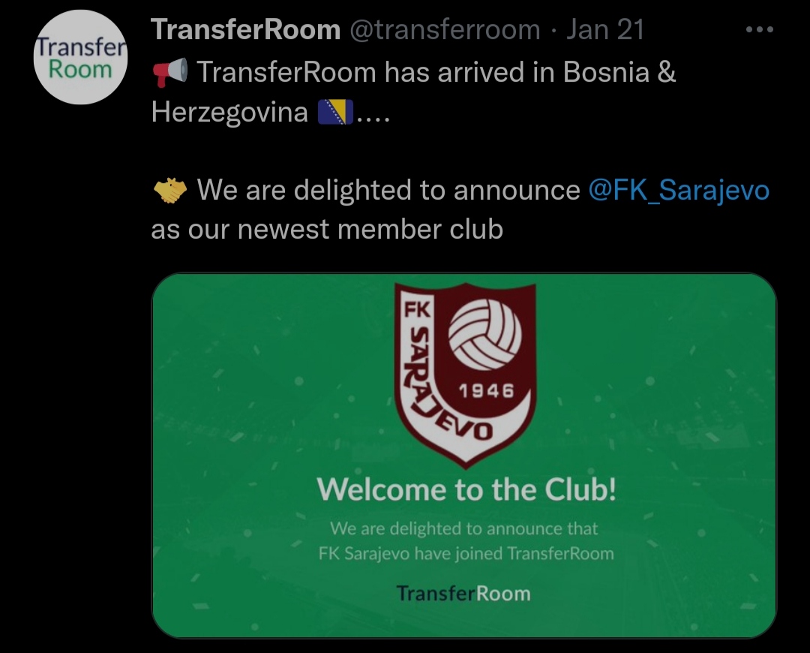The width and height of the screenshot is (810, 653).
Task: Click the white football on the crest
Action: pyautogui.click(x=484, y=336)
